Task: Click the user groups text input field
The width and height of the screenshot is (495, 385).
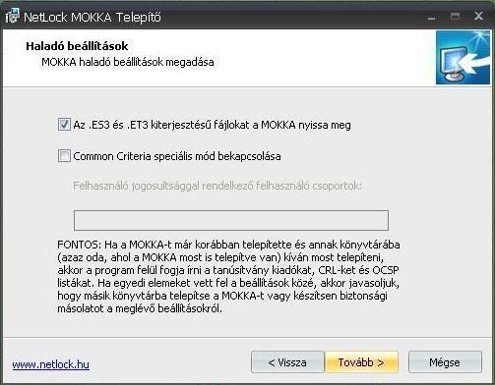Action: 231,220
